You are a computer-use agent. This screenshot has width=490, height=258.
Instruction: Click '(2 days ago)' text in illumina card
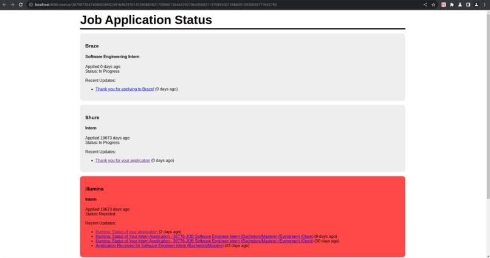[170, 232]
